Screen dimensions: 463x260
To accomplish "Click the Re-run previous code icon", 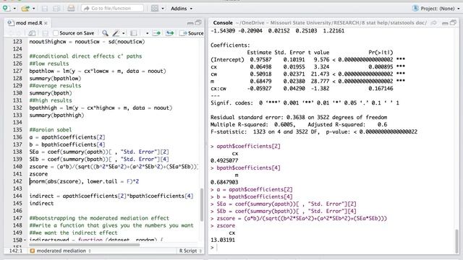I will pyautogui.click(x=170, y=33).
